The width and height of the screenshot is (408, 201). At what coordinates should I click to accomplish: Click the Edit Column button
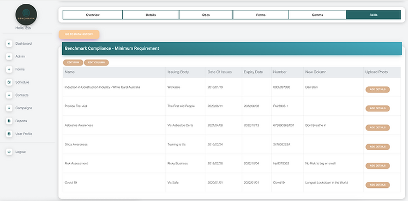(x=97, y=63)
